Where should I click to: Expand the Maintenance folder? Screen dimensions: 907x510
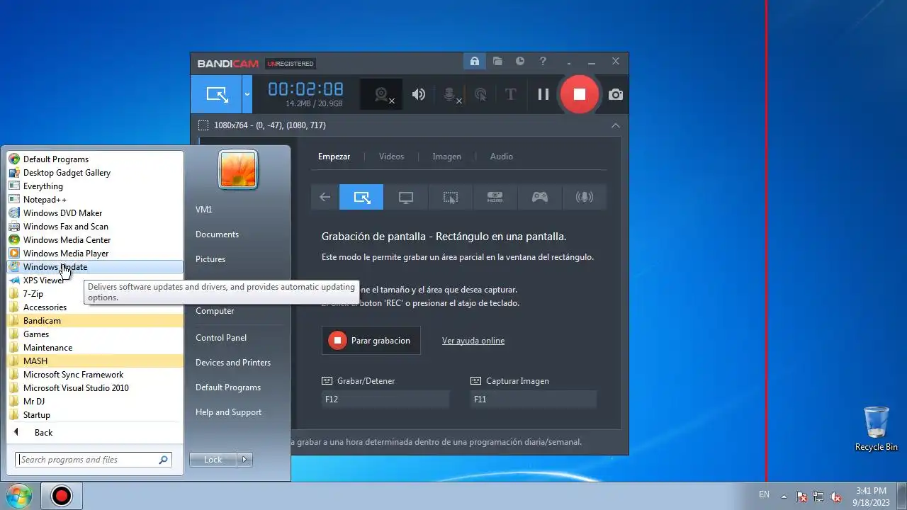pos(95,348)
